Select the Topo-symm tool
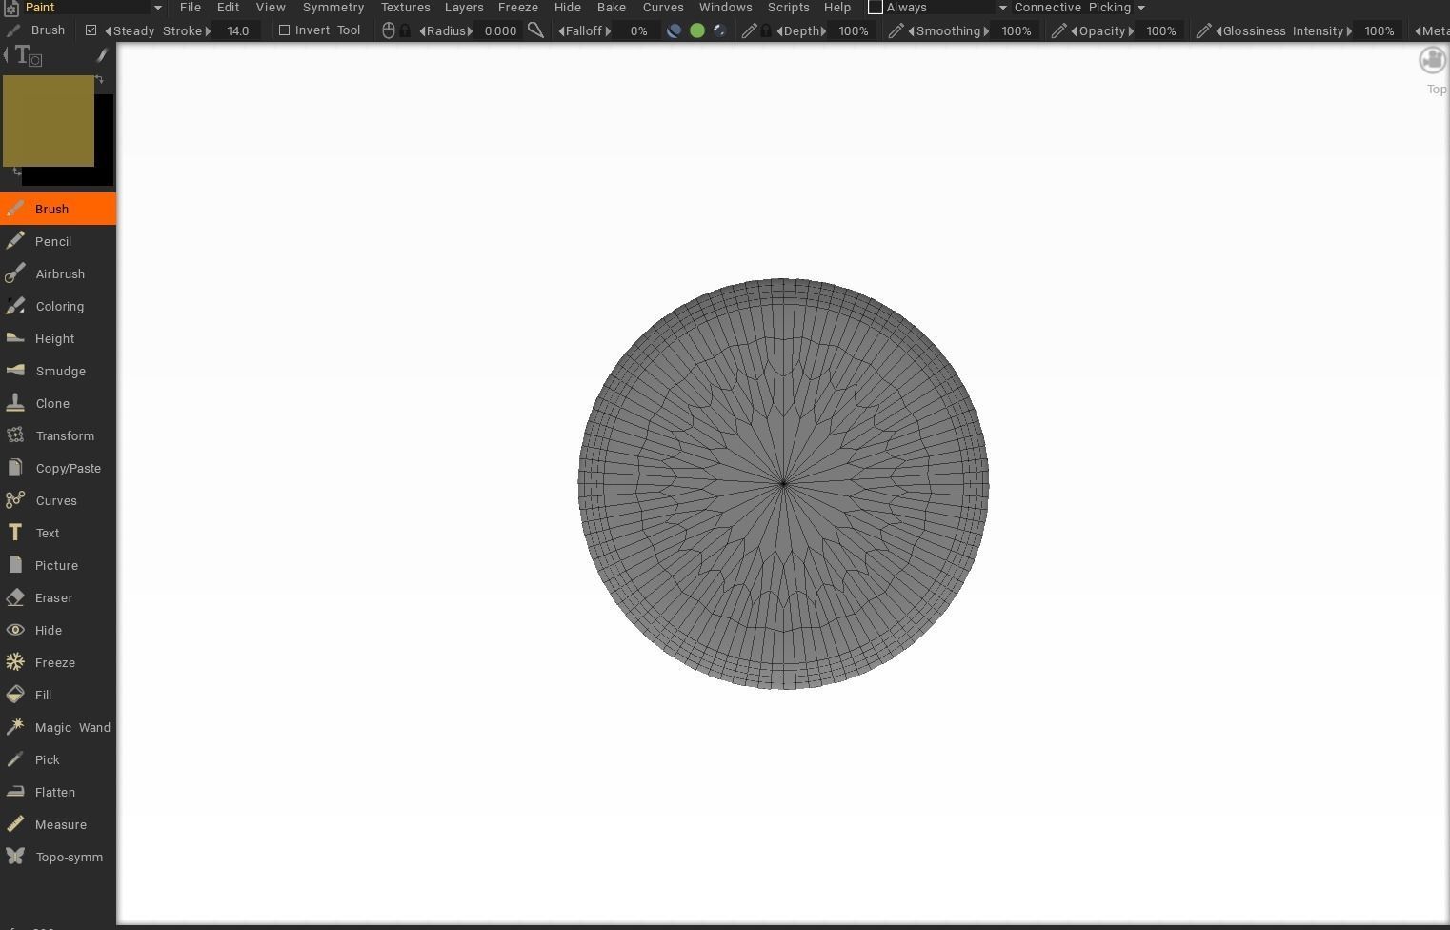Viewport: 1450px width, 930px height. 58,857
